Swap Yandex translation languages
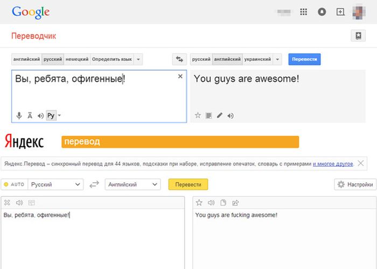The width and height of the screenshot is (377, 269). [94, 184]
